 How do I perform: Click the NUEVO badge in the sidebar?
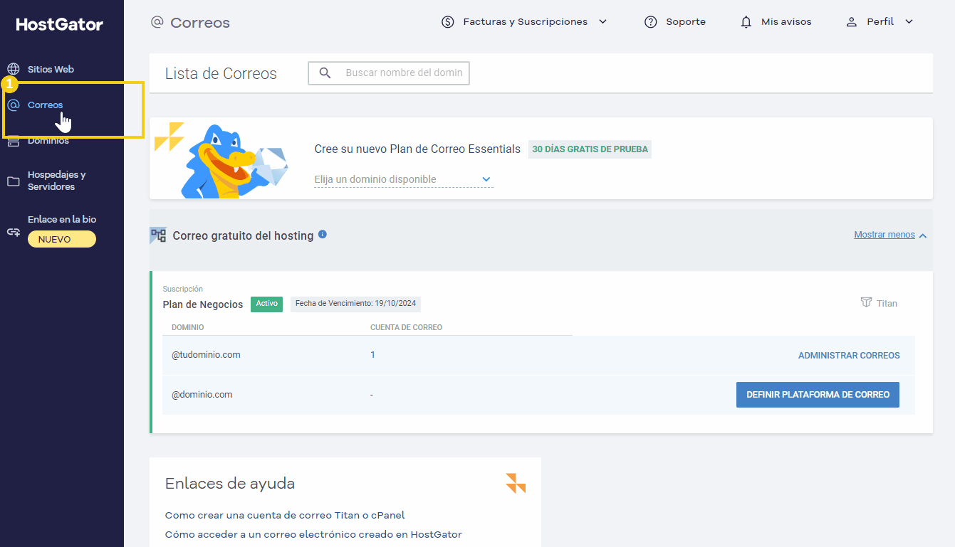click(62, 240)
